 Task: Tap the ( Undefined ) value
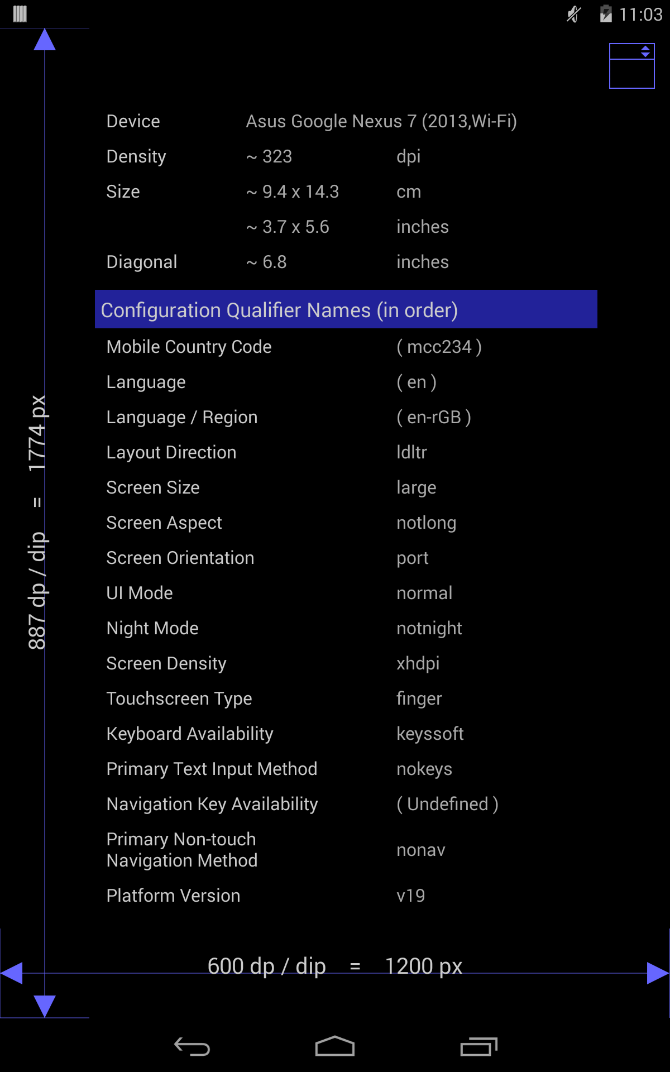448,804
